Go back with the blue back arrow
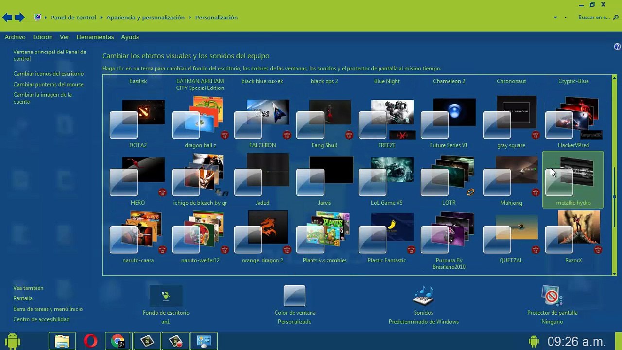 click(x=7, y=17)
